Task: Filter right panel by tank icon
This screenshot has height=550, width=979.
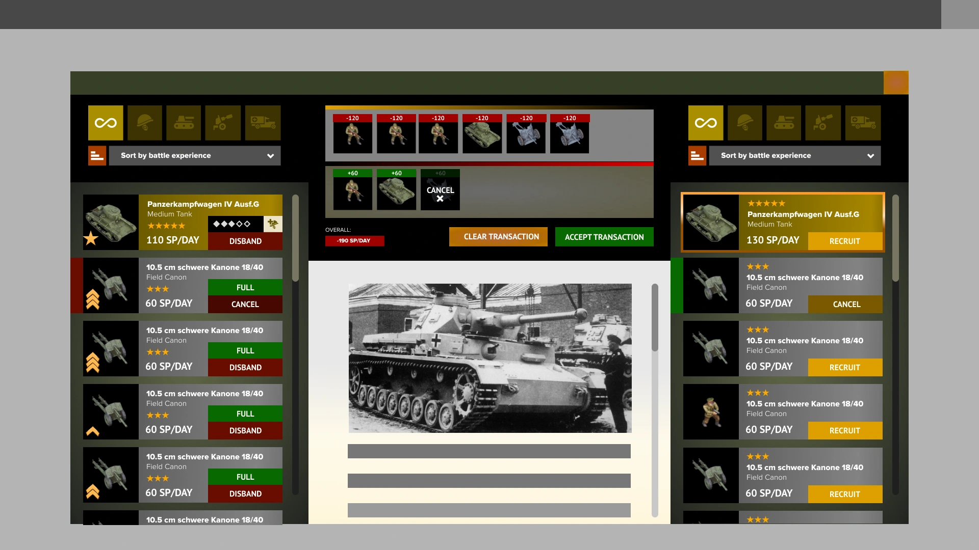Action: (784, 123)
